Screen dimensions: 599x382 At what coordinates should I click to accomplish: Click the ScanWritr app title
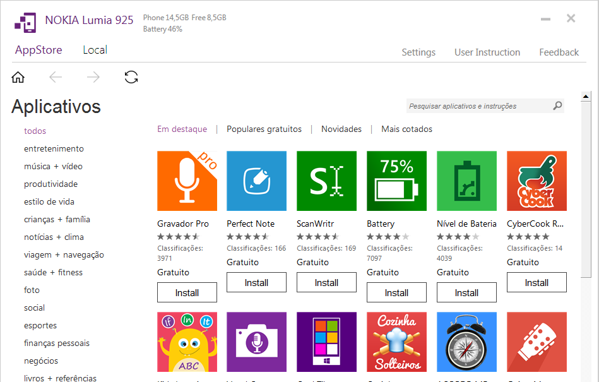(x=315, y=224)
